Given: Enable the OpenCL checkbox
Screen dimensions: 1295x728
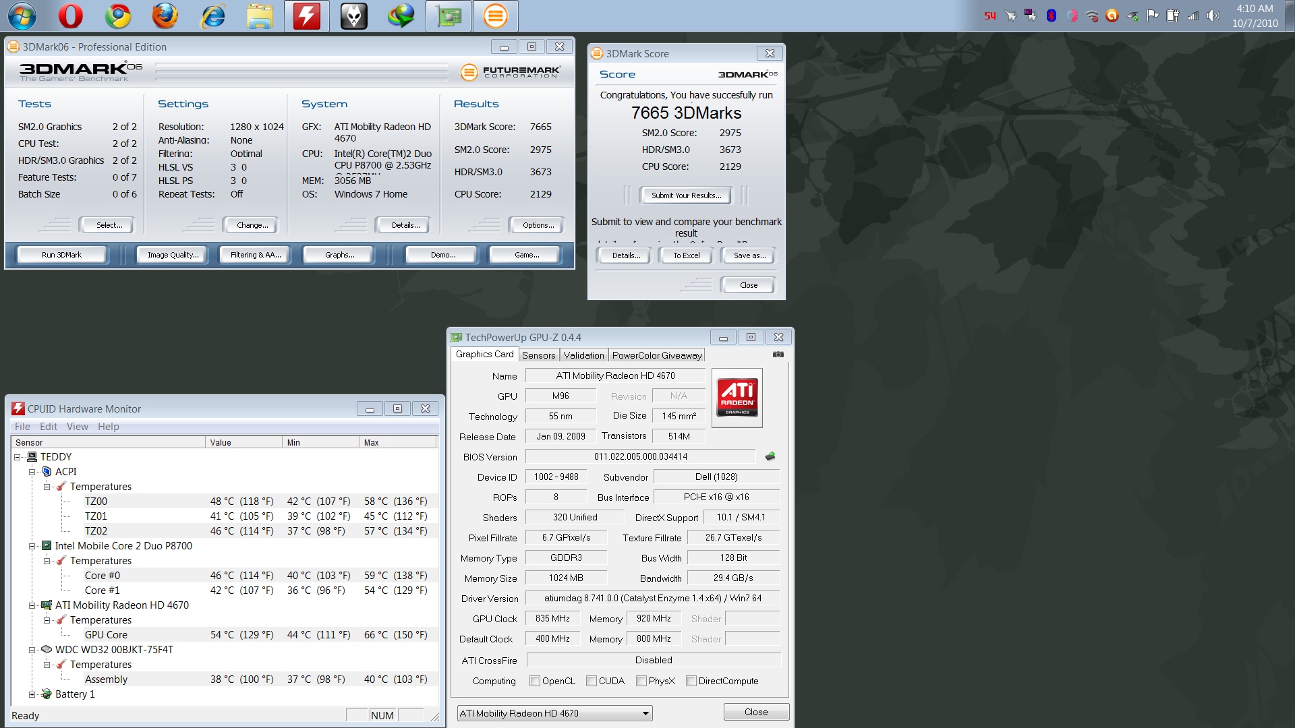Looking at the screenshot, I should 535,681.
